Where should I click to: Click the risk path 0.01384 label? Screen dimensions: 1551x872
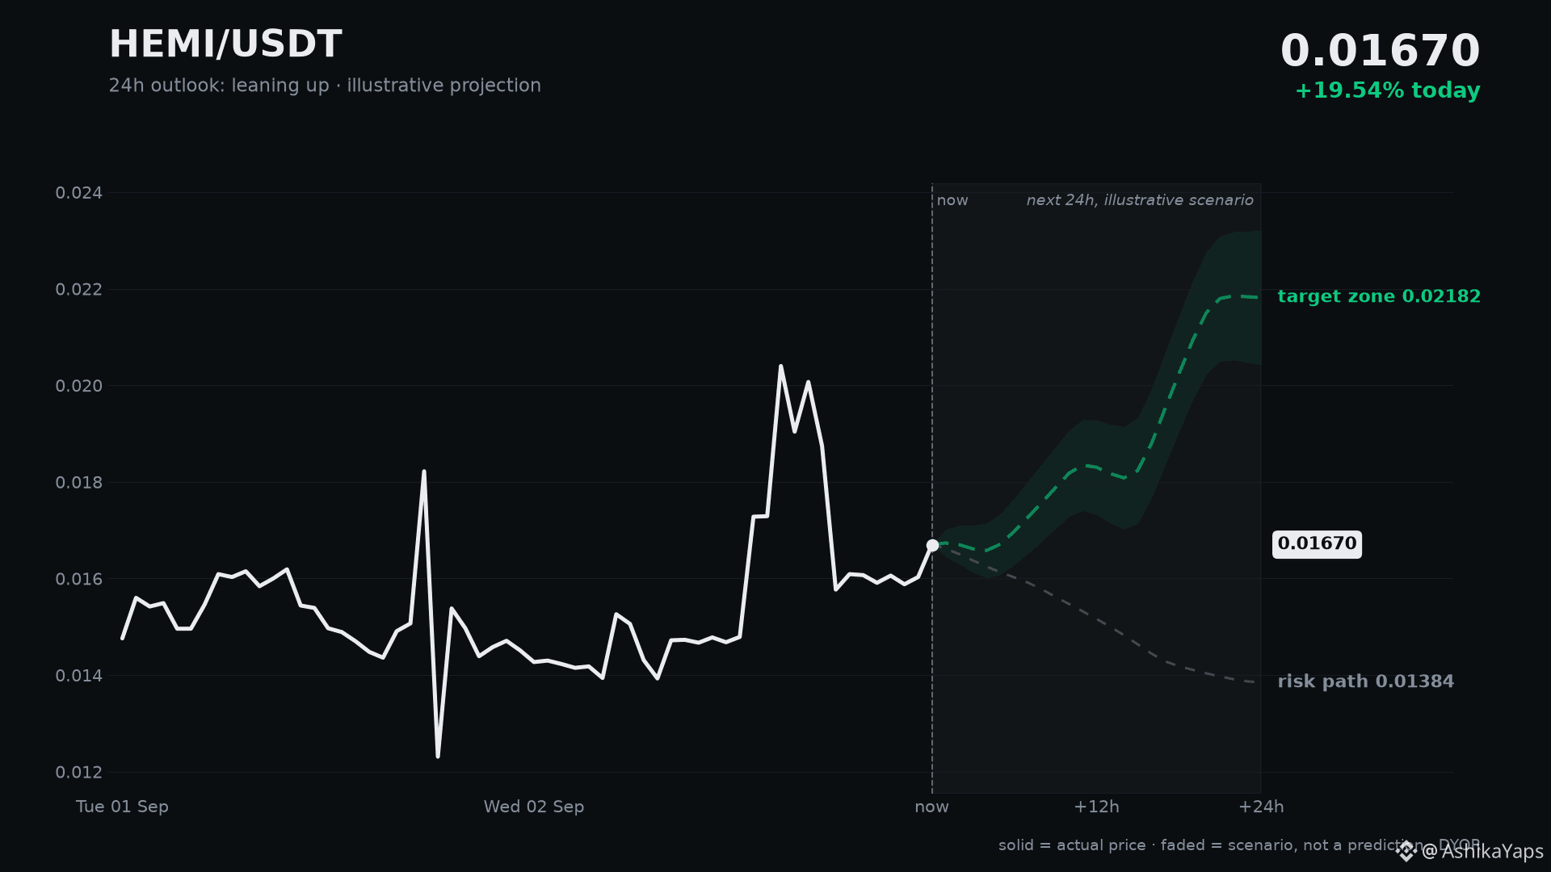(x=1365, y=681)
